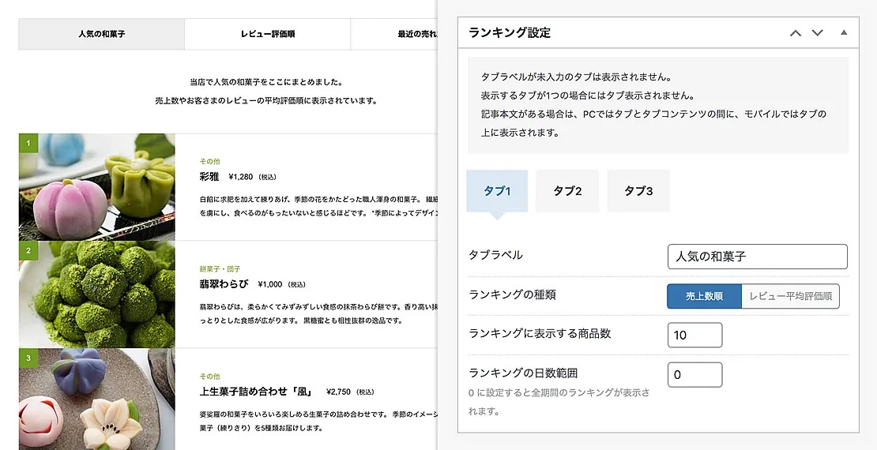The width and height of the screenshot is (877, 450).
Task: Move the ランキング設定 panel up
Action: pyautogui.click(x=796, y=33)
